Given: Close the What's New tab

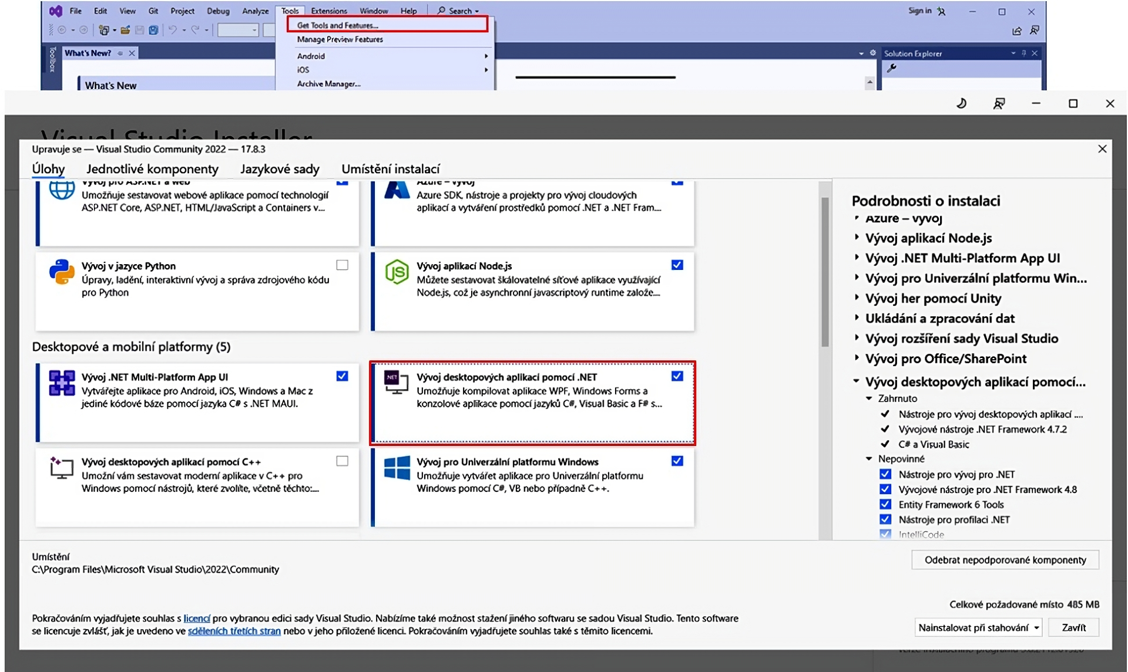Looking at the screenshot, I should [132, 53].
